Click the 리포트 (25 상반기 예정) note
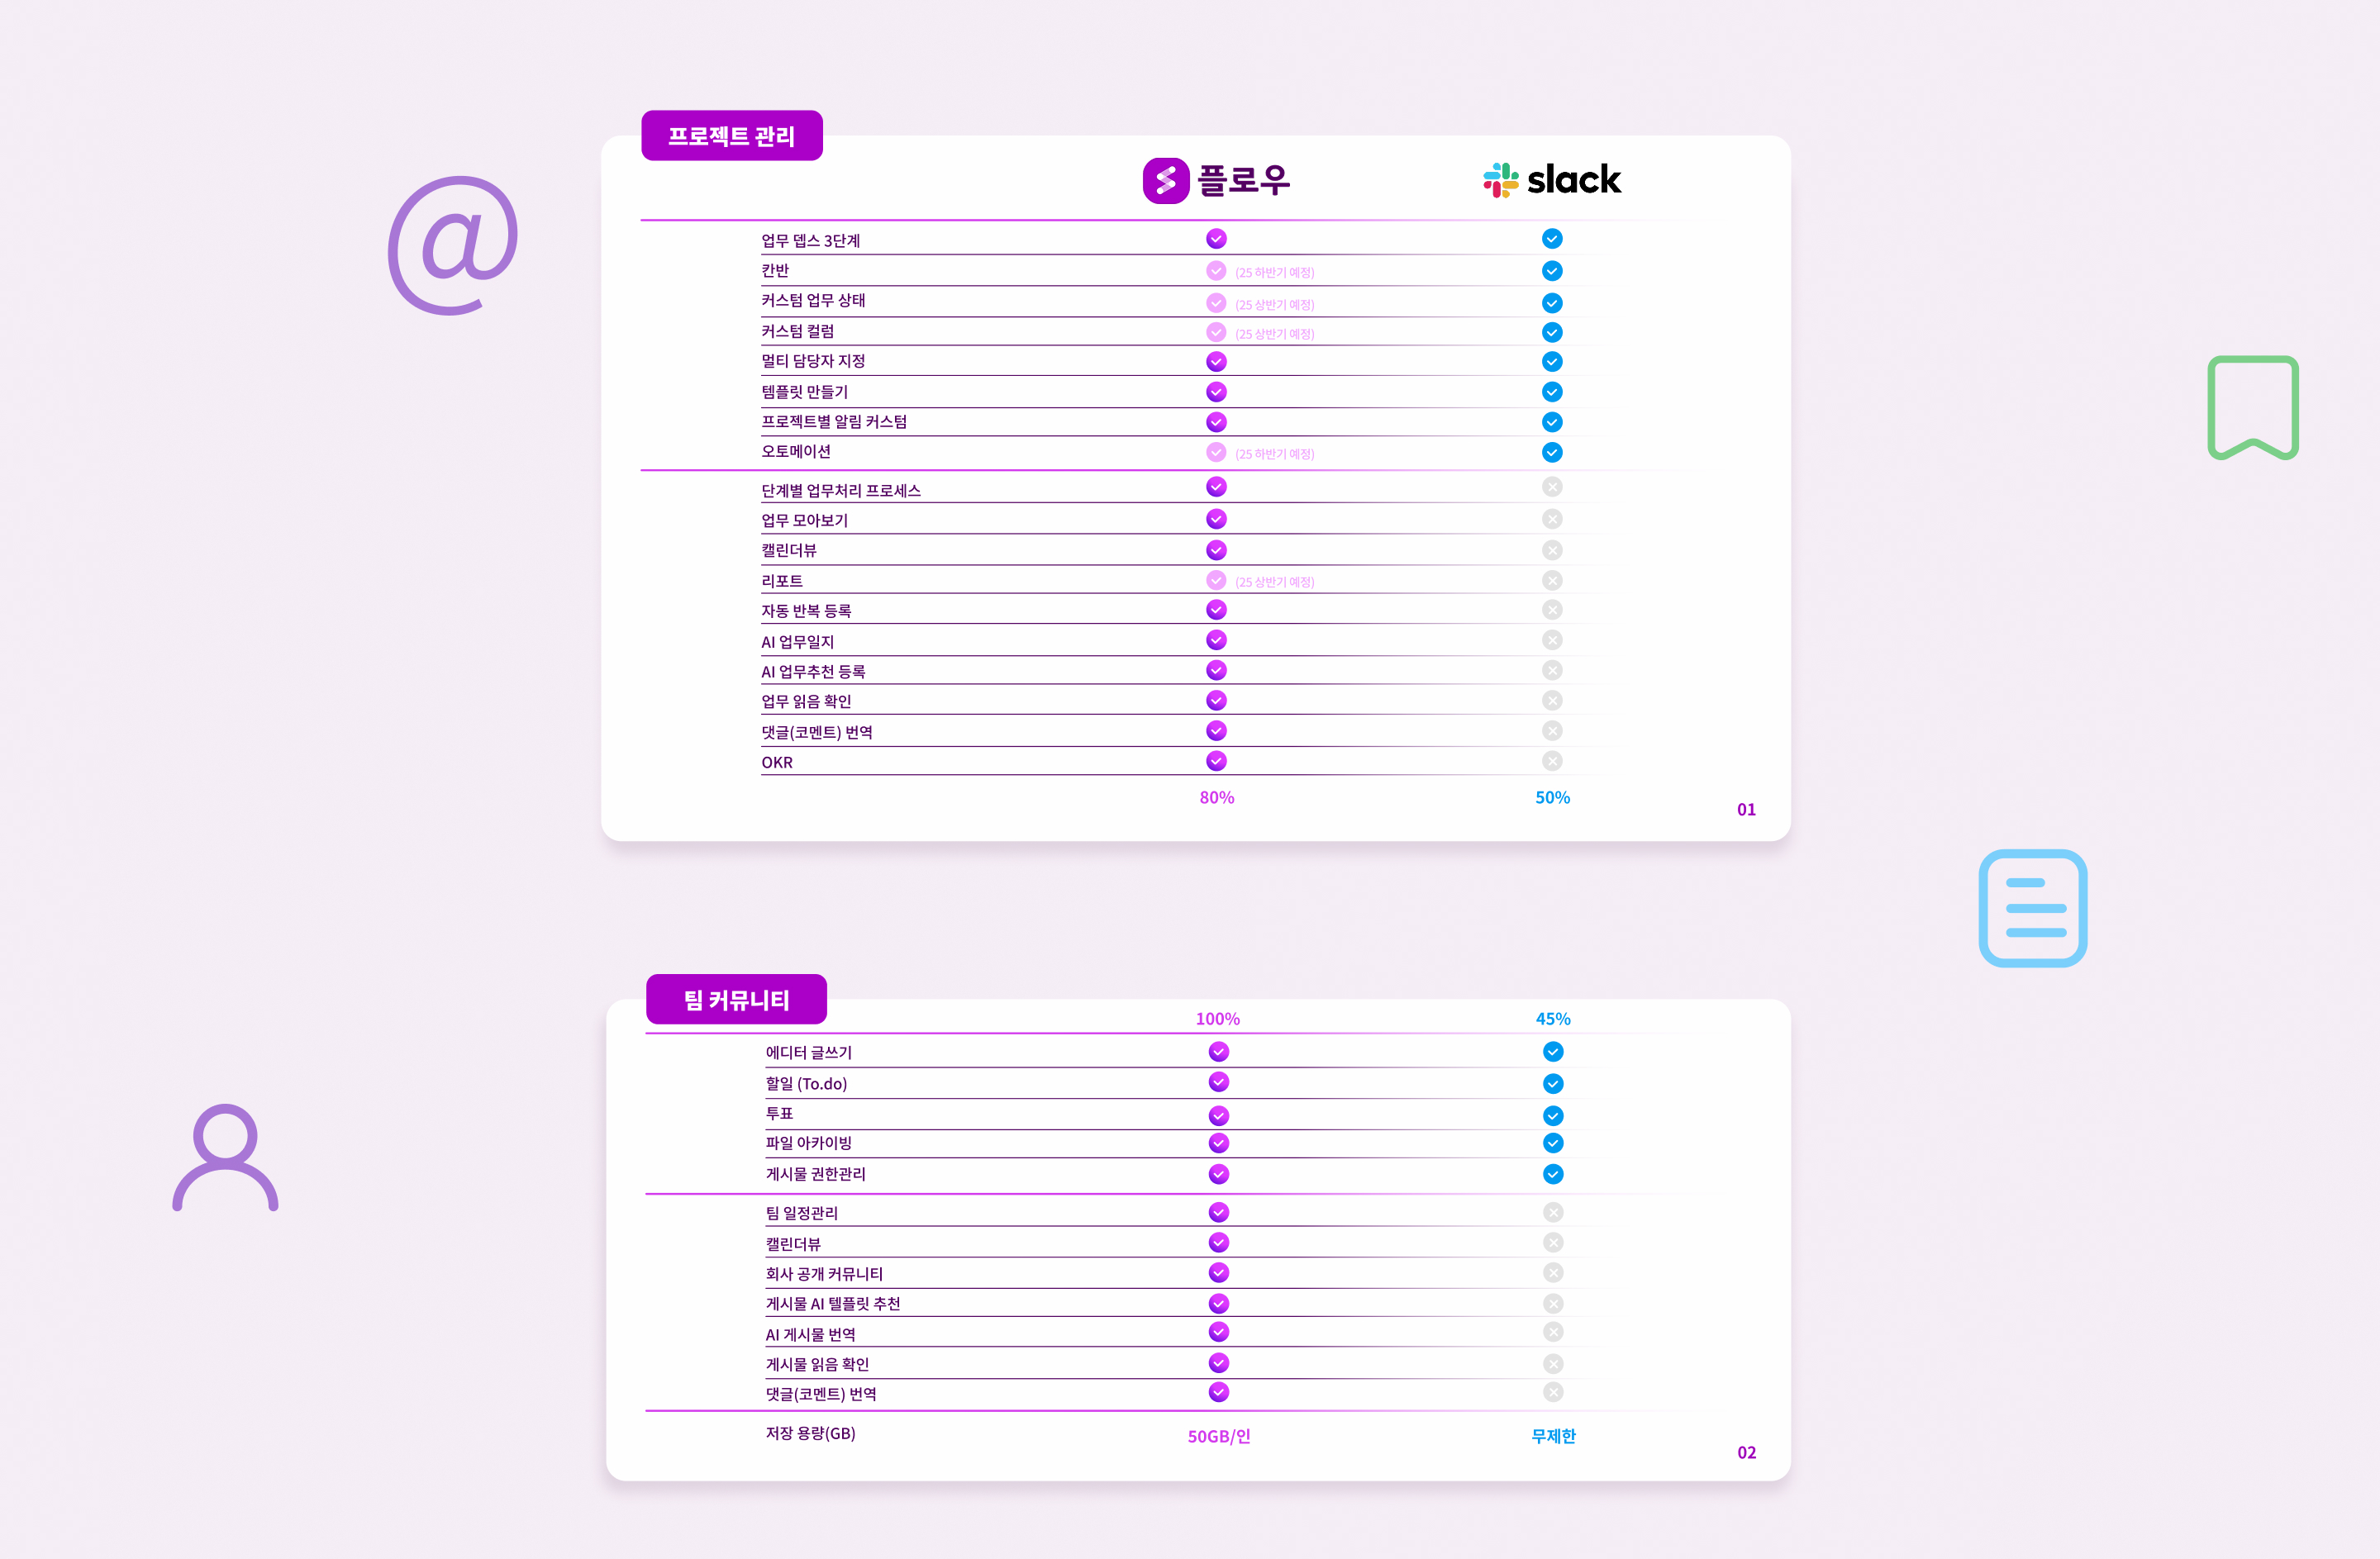Viewport: 2380px width, 1559px height. [1275, 582]
